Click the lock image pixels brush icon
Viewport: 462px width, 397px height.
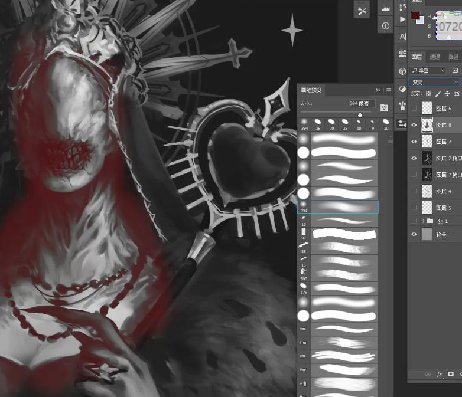[x=438, y=94]
